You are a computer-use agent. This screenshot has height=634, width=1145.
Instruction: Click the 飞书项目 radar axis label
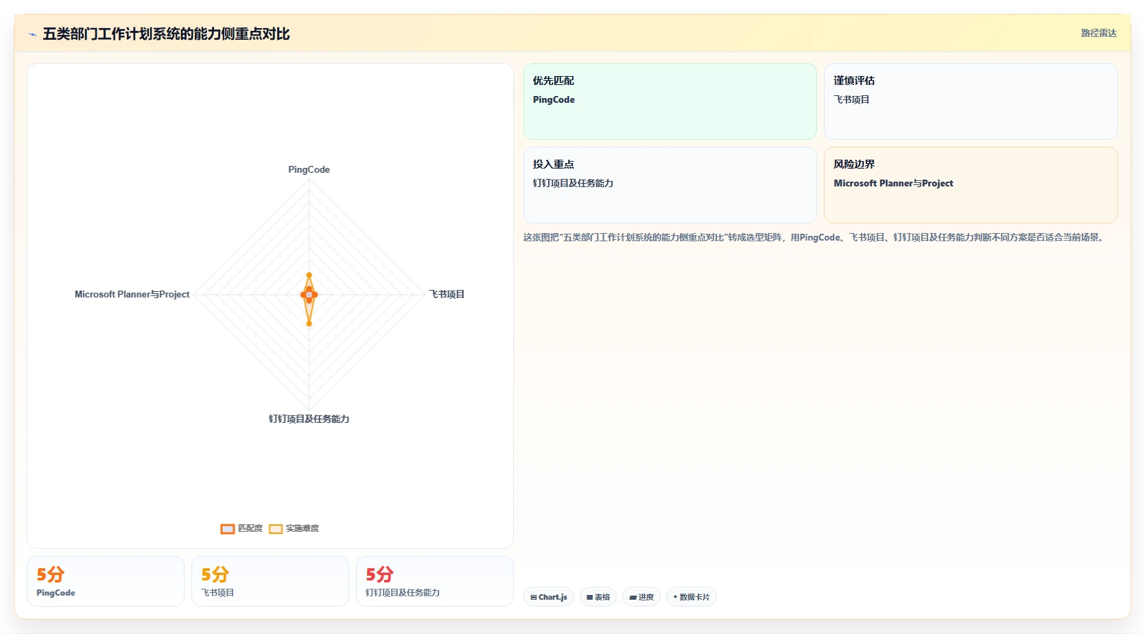pos(447,294)
